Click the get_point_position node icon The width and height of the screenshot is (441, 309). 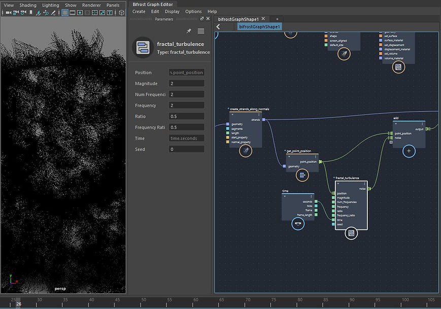click(x=302, y=175)
